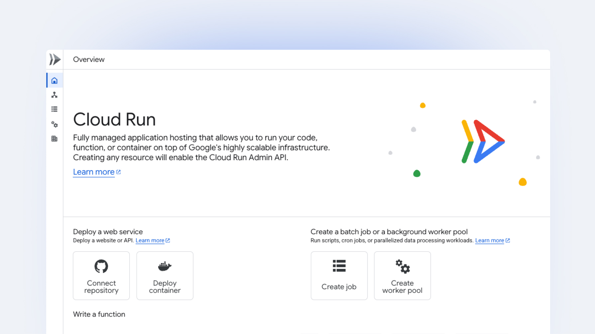The height and width of the screenshot is (334, 595).
Task: Click the gears icon on Create worker pool
Action: tap(403, 266)
